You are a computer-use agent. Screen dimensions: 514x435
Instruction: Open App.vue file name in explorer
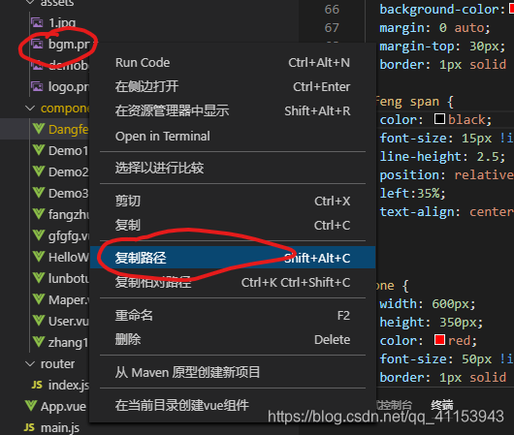tap(63, 407)
